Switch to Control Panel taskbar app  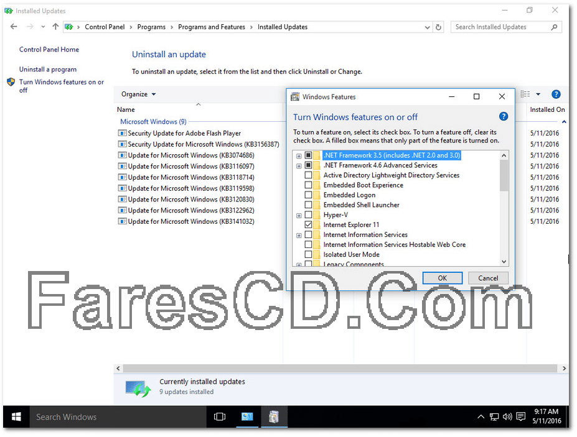[247, 416]
